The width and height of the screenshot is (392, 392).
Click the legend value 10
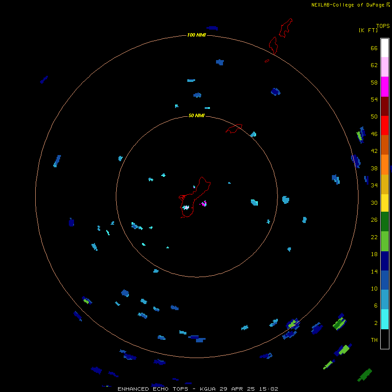point(374,289)
